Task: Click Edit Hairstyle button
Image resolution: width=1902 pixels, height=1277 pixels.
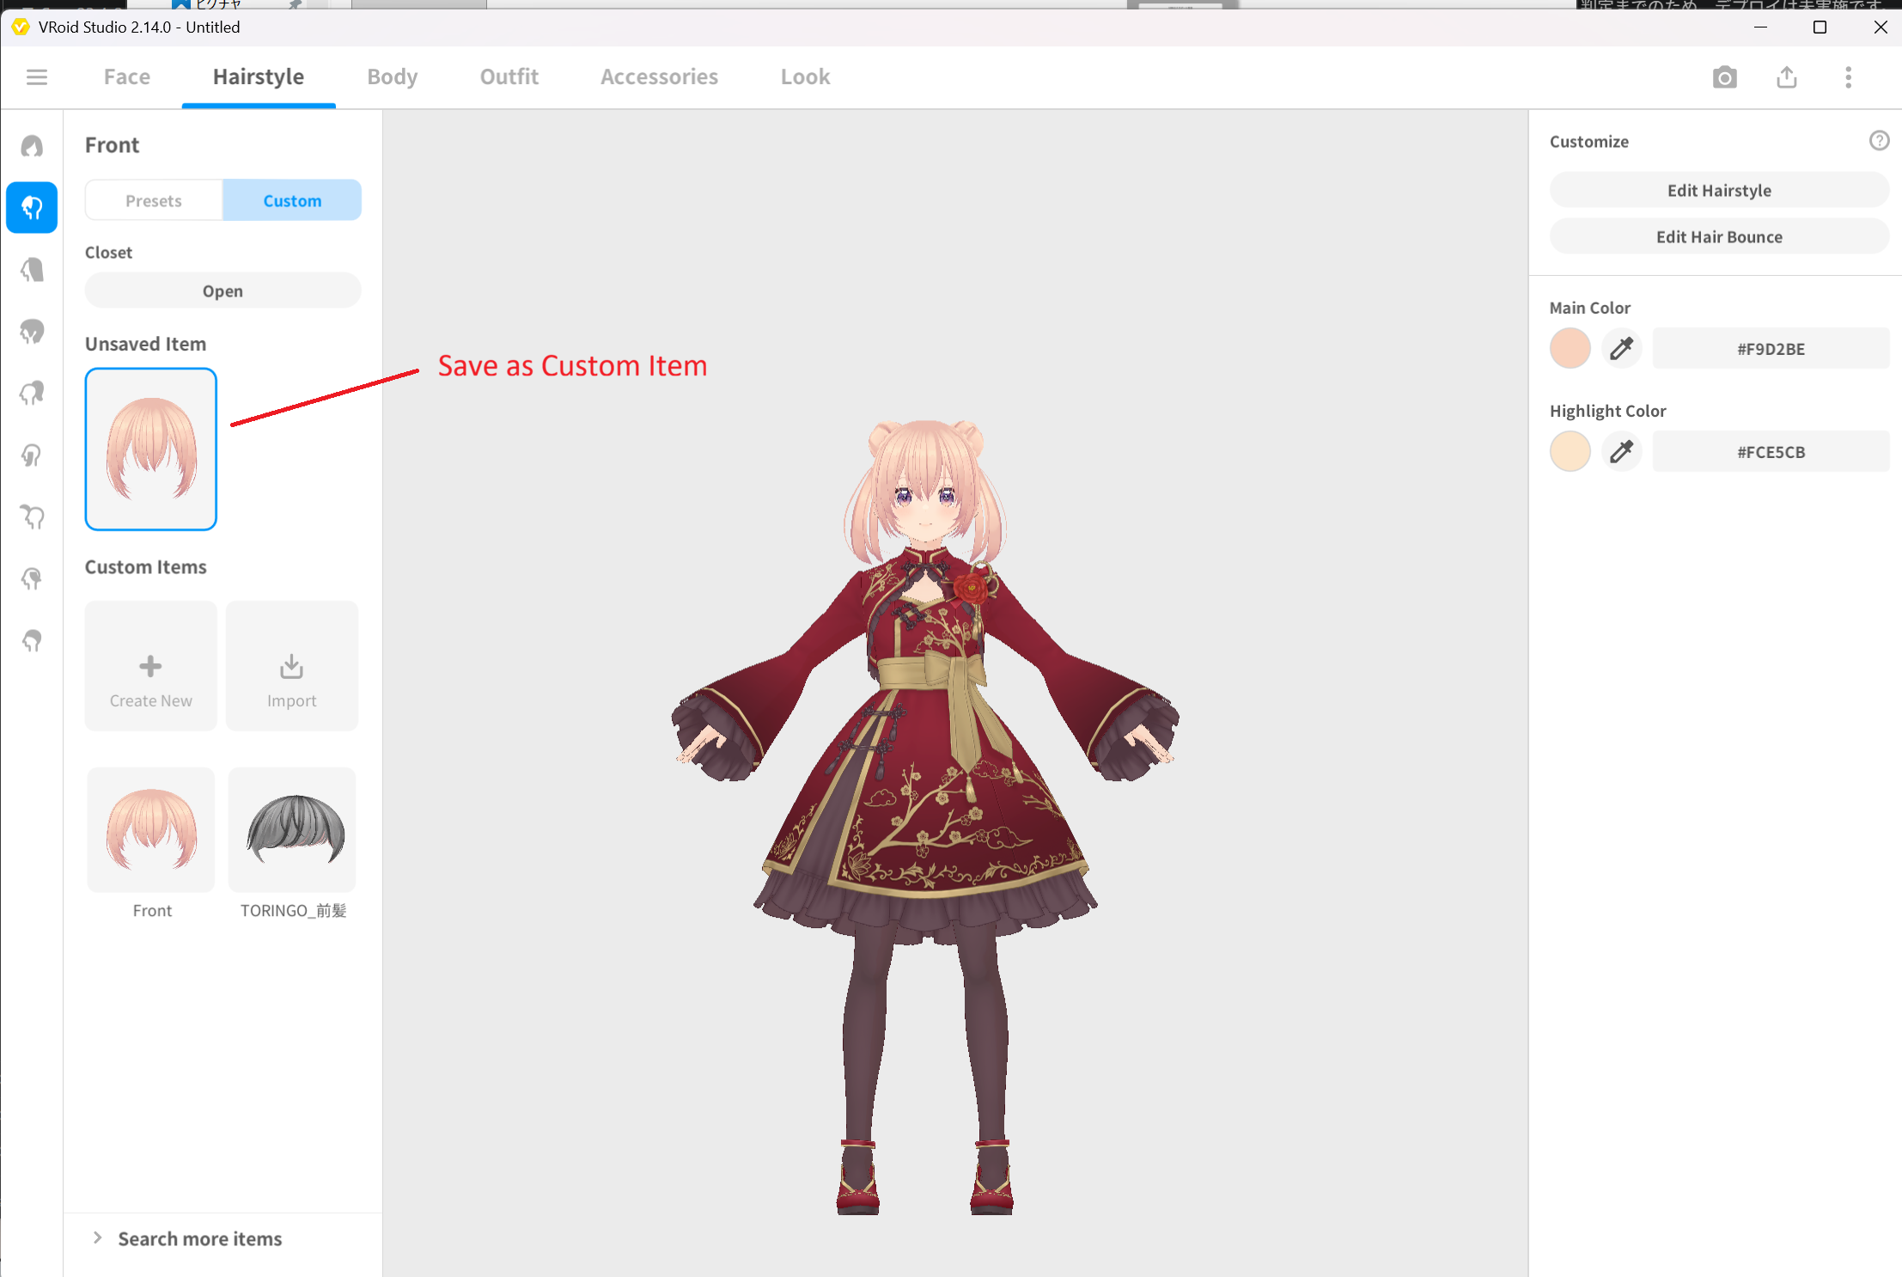Action: point(1719,190)
